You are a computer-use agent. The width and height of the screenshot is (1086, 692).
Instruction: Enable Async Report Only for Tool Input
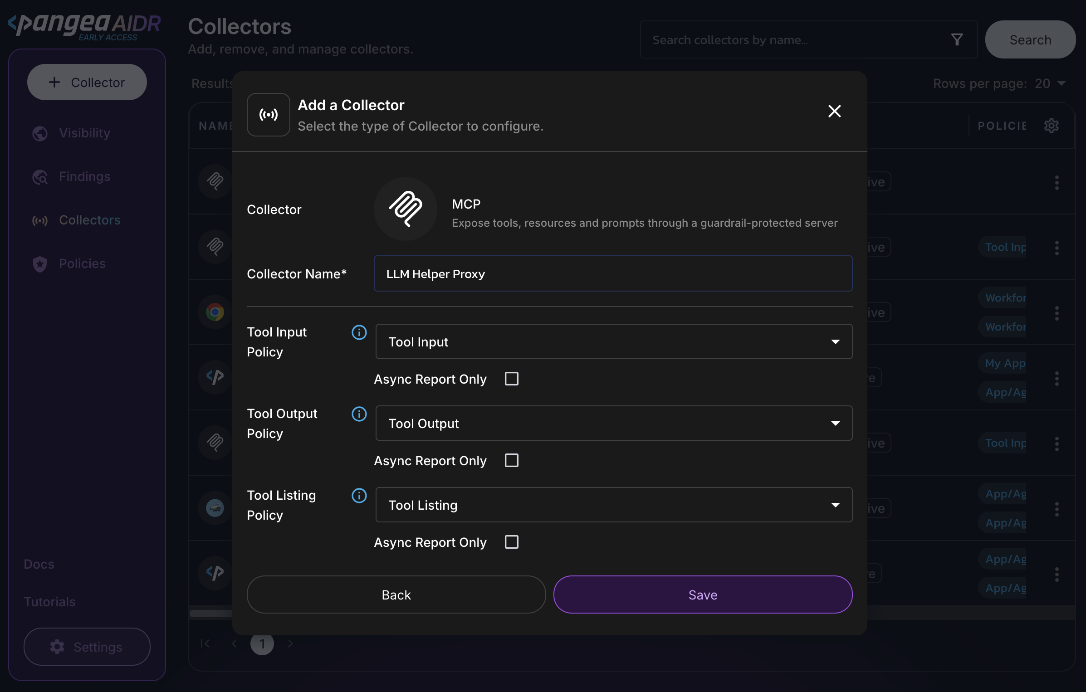point(511,379)
